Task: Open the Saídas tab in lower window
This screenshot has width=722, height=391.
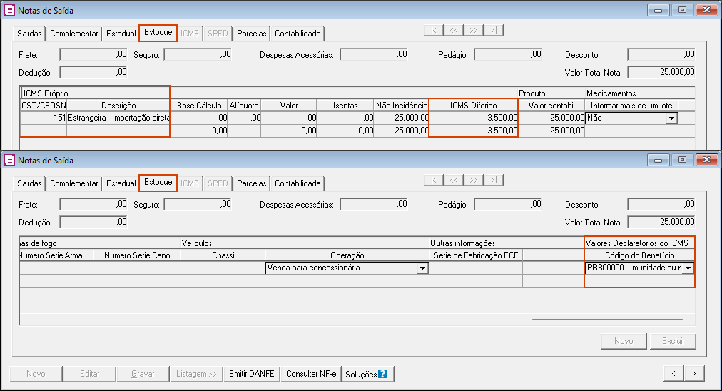Action: [x=29, y=183]
